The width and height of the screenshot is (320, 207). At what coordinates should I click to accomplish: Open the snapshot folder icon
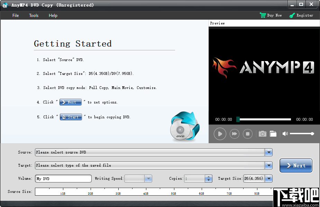tap(273, 134)
